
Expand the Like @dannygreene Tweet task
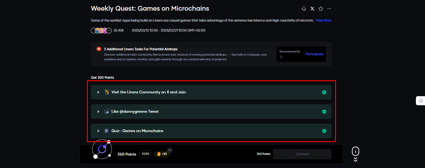pyautogui.click(x=98, y=111)
